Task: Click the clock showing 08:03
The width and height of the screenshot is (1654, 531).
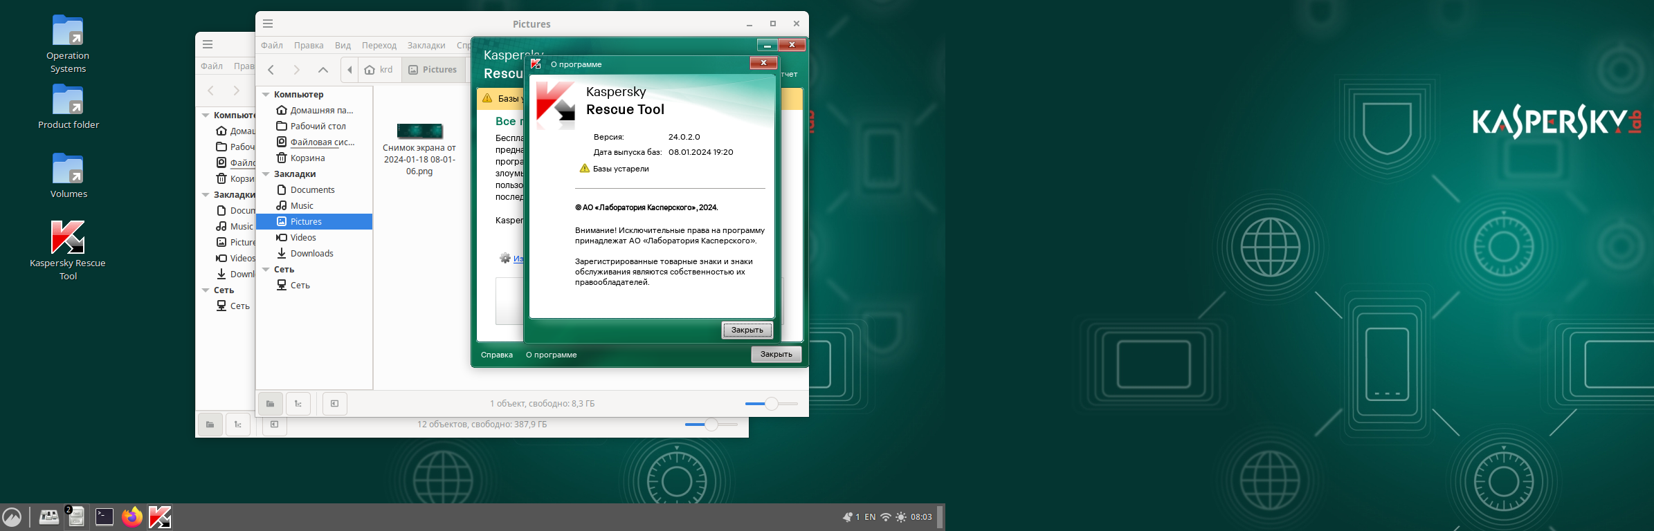Action: (921, 516)
